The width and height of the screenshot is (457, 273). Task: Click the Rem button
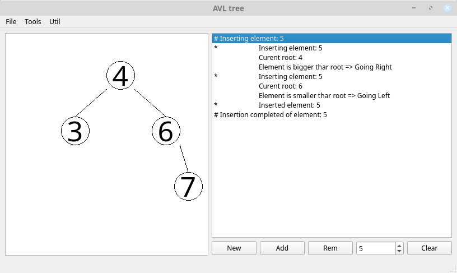[330, 248]
